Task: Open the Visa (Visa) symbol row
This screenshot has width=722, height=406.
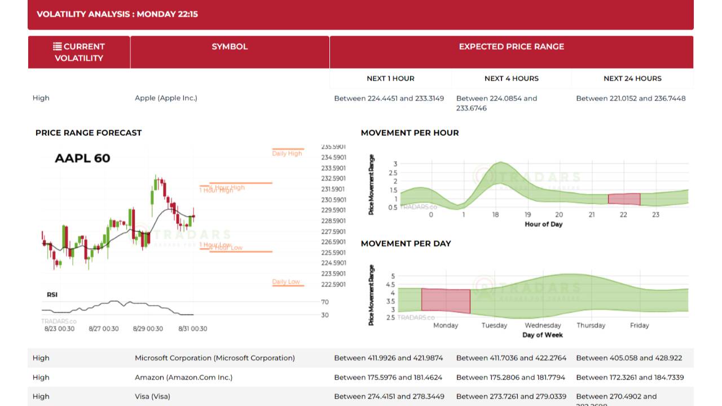Action: [152, 396]
